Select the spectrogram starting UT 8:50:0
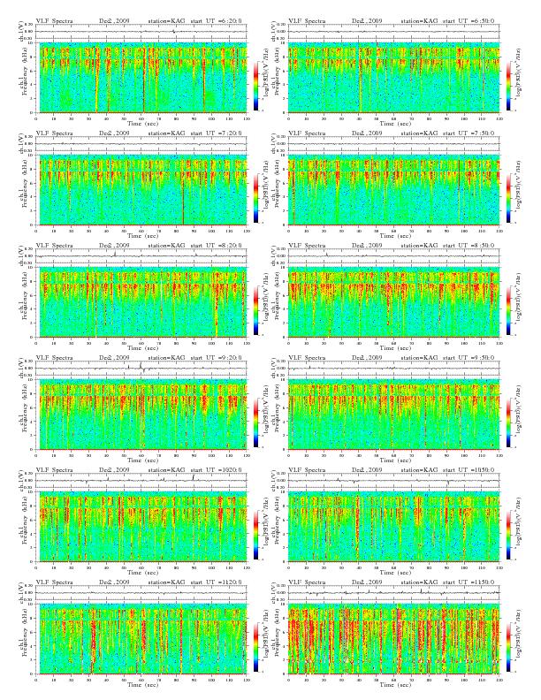This screenshot has height=700, width=541. pos(393,302)
